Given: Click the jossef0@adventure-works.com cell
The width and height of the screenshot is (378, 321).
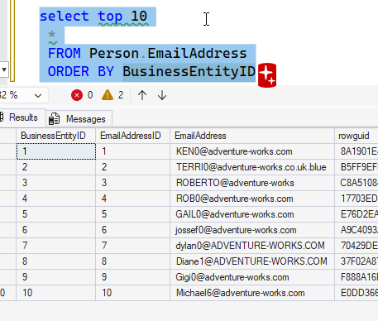Looking at the screenshot, I should 252,230.
